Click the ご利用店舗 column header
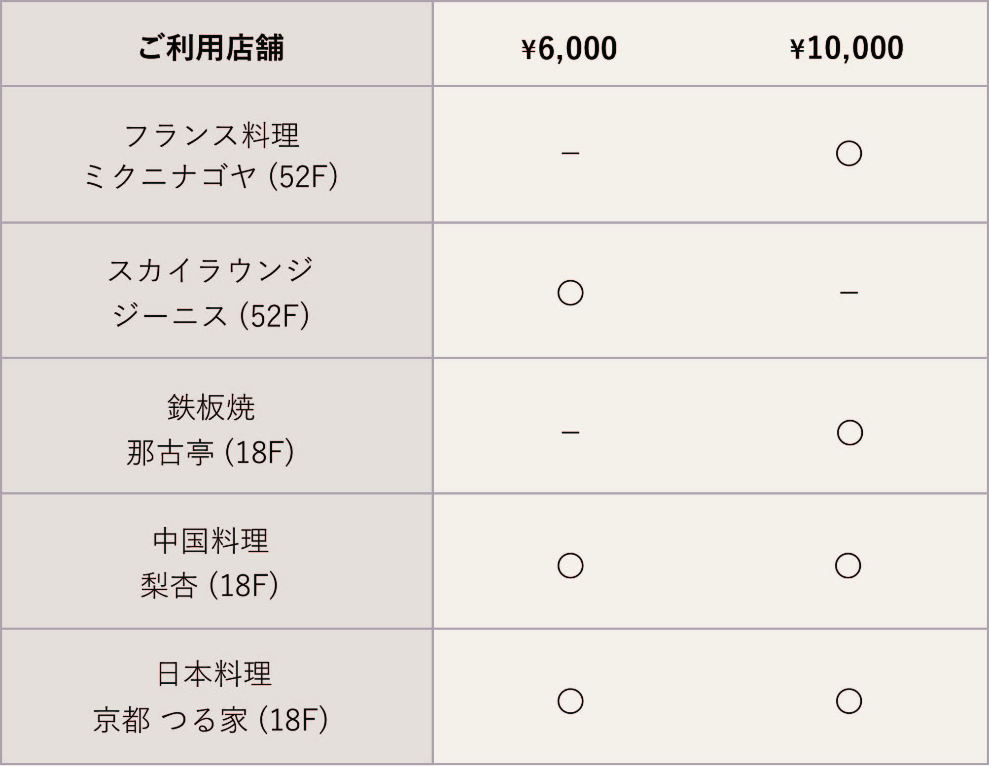Image resolution: width=989 pixels, height=766 pixels. (211, 48)
